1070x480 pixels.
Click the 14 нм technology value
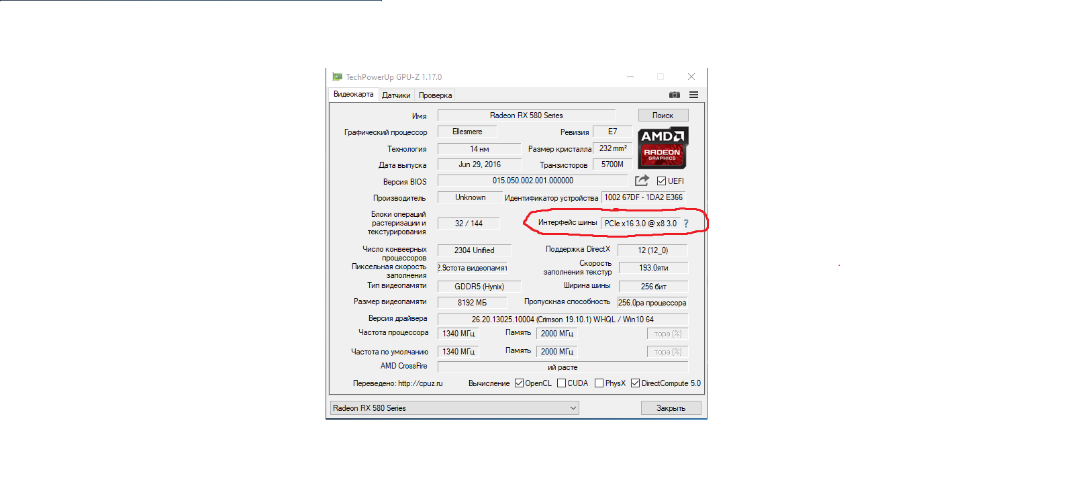(479, 149)
